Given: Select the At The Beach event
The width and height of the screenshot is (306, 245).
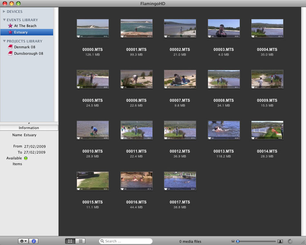Looking at the screenshot, I should click(x=25, y=26).
